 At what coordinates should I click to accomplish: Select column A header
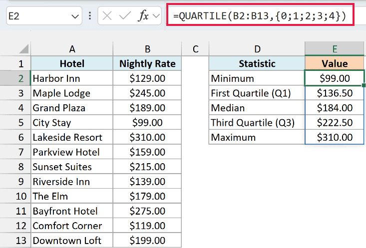point(72,49)
